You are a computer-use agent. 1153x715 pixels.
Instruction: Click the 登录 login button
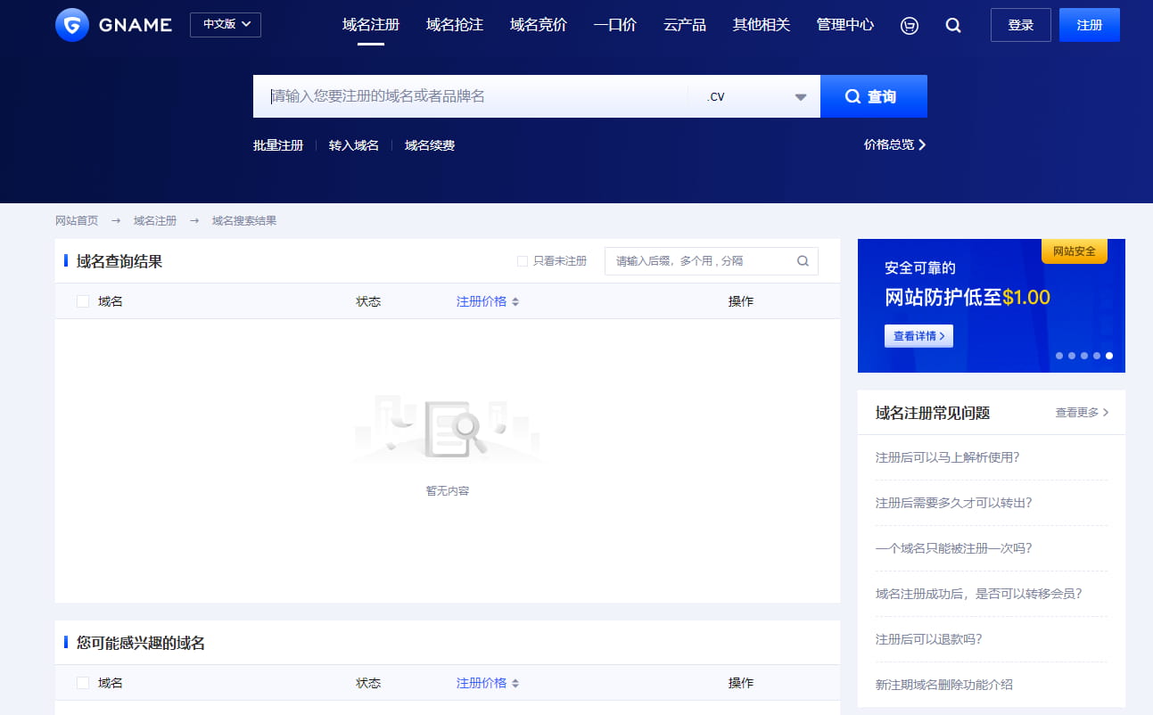pos(1020,25)
